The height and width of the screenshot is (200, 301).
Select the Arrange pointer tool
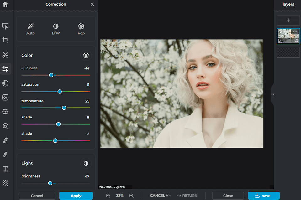(5, 26)
